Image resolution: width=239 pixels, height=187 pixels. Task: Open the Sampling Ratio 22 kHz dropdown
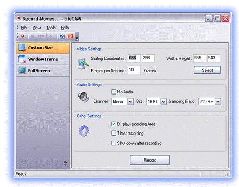coord(210,102)
